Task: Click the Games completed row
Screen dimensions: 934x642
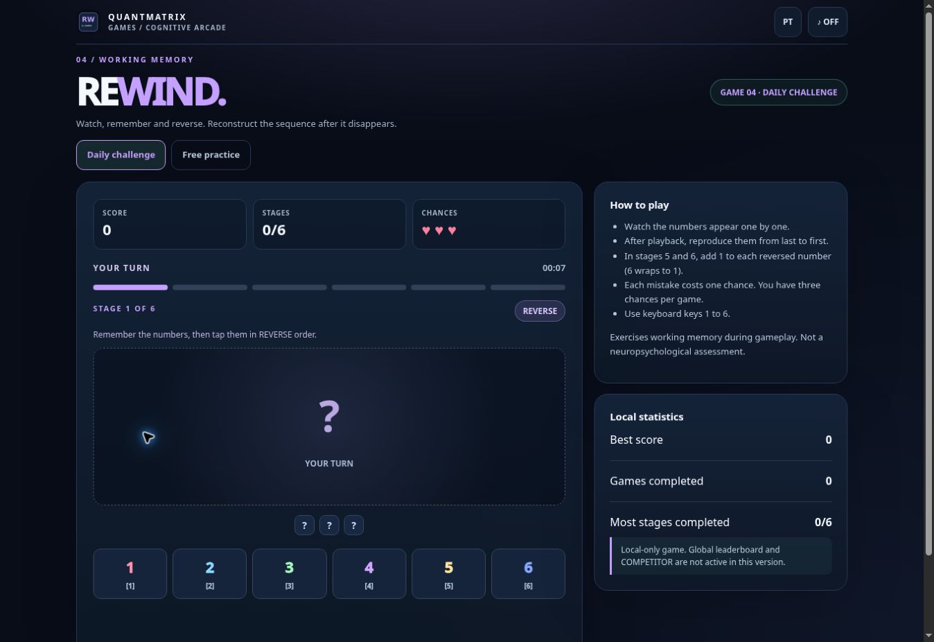Action: coord(721,481)
